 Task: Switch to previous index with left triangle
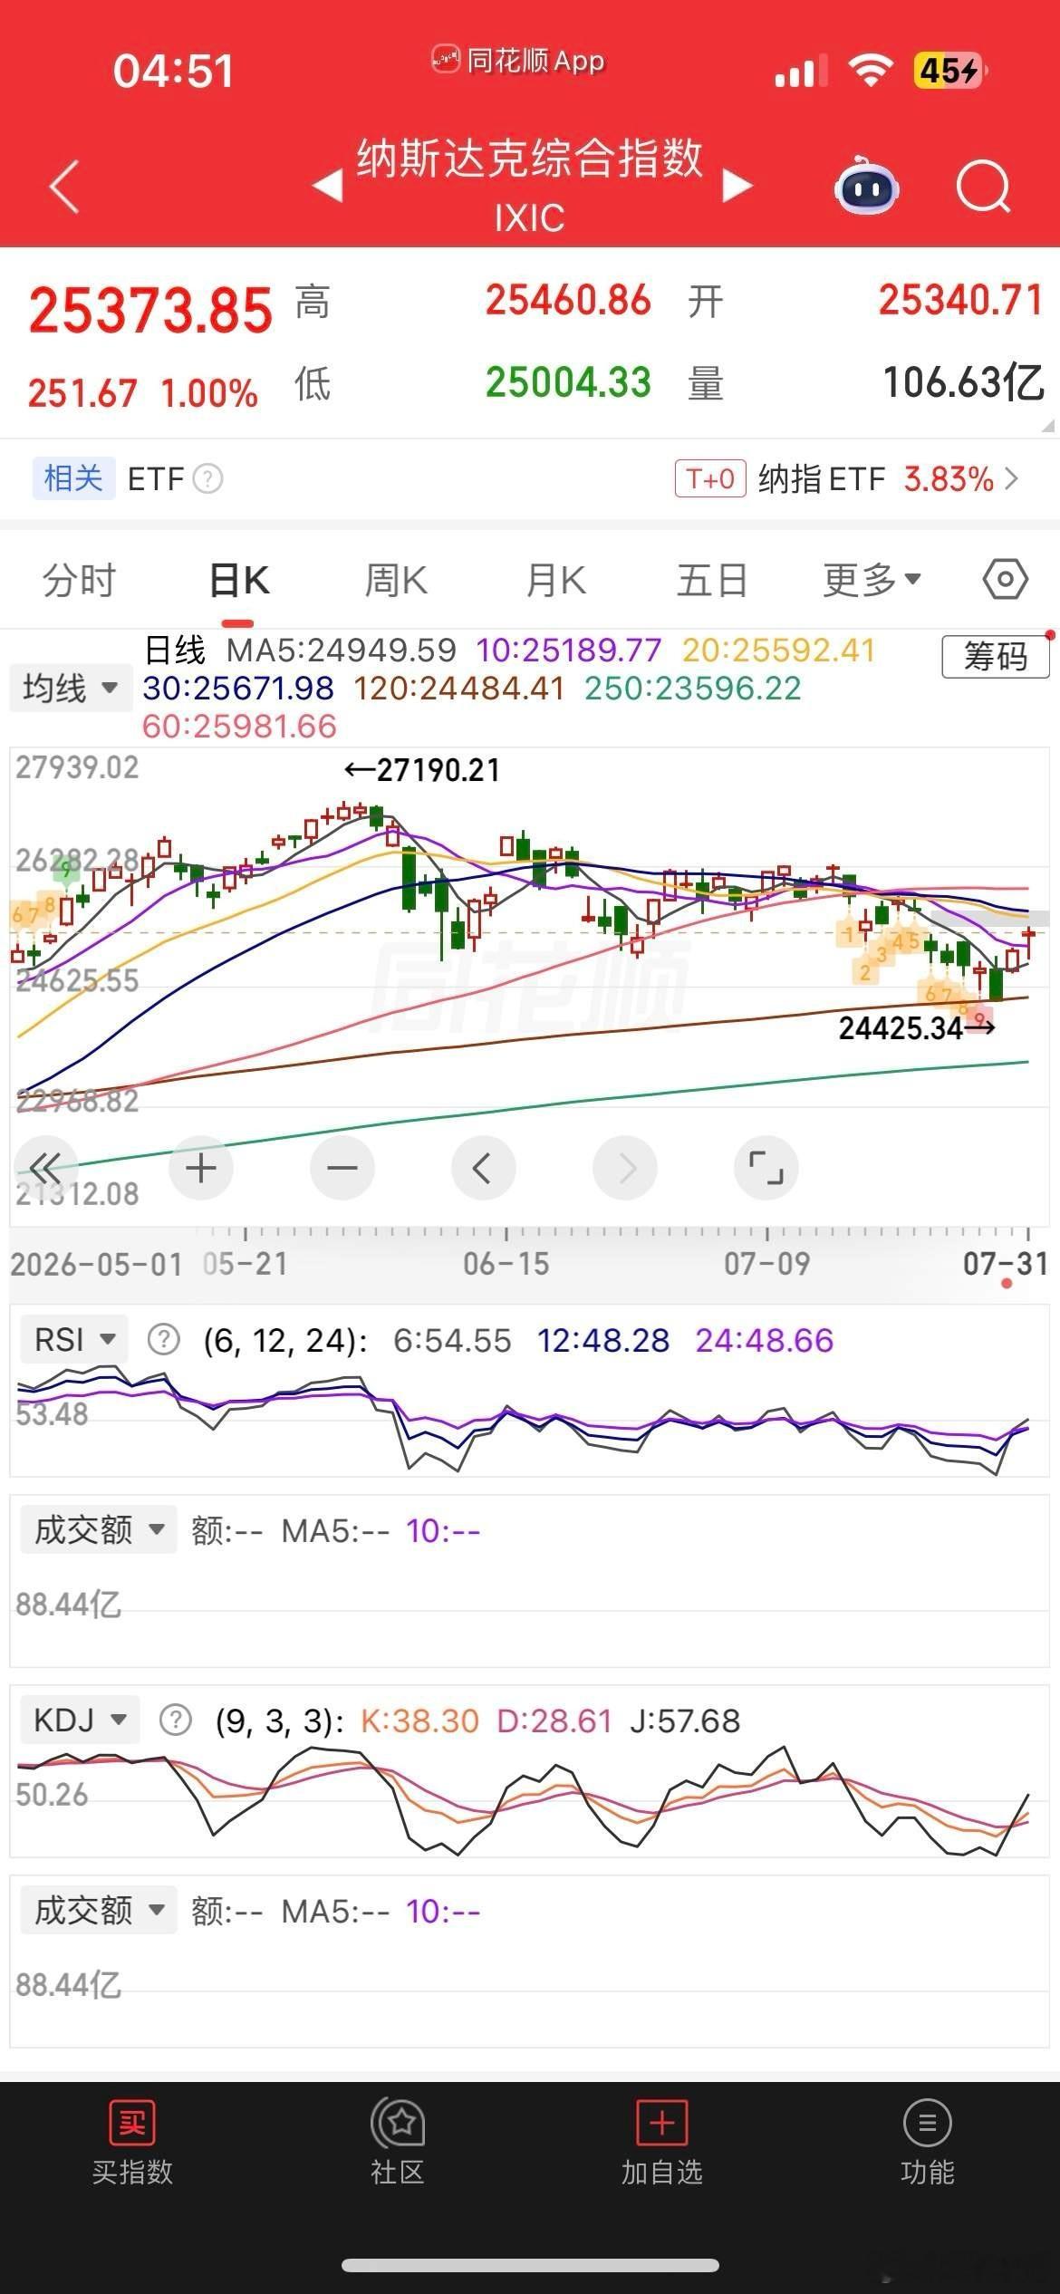click(x=327, y=187)
